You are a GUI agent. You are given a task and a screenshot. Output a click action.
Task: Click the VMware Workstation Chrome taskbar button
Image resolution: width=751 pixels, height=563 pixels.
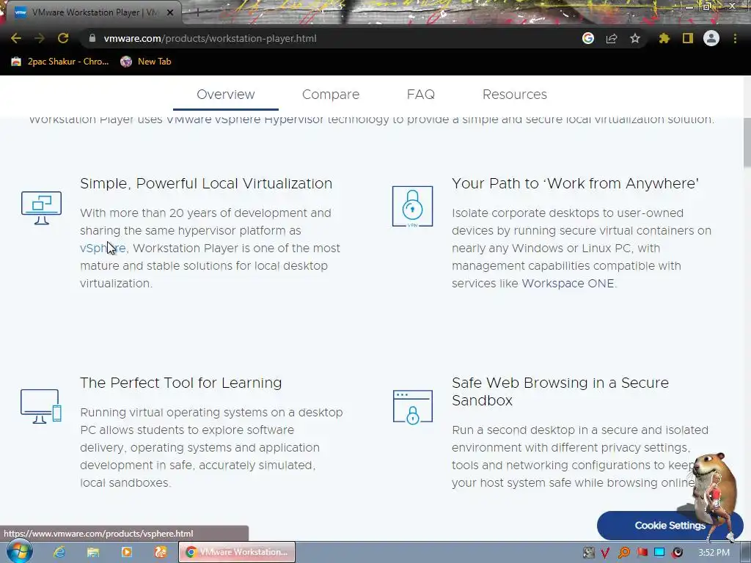[237, 552]
